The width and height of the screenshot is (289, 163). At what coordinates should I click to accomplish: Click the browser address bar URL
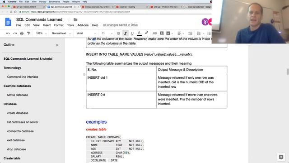click(80, 12)
